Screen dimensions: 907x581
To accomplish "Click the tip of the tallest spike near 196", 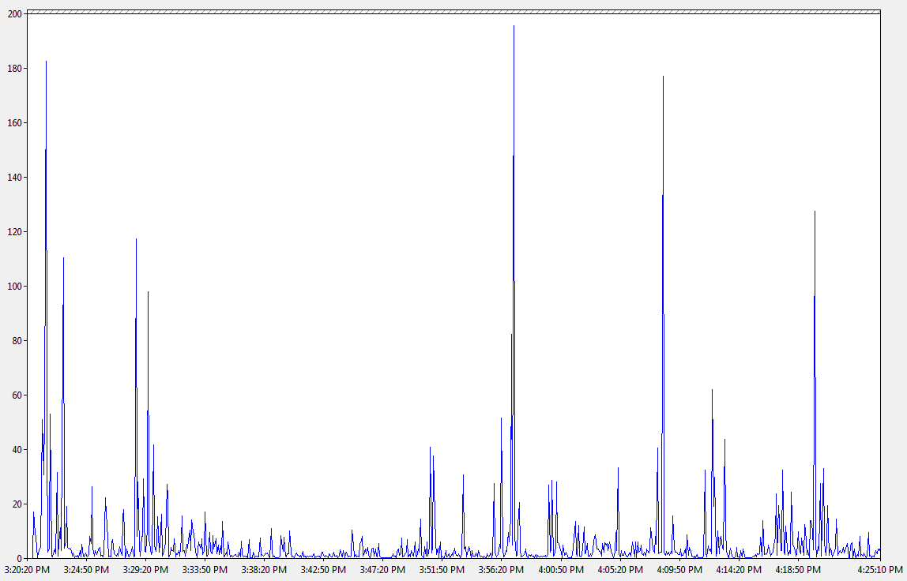I will pos(514,27).
